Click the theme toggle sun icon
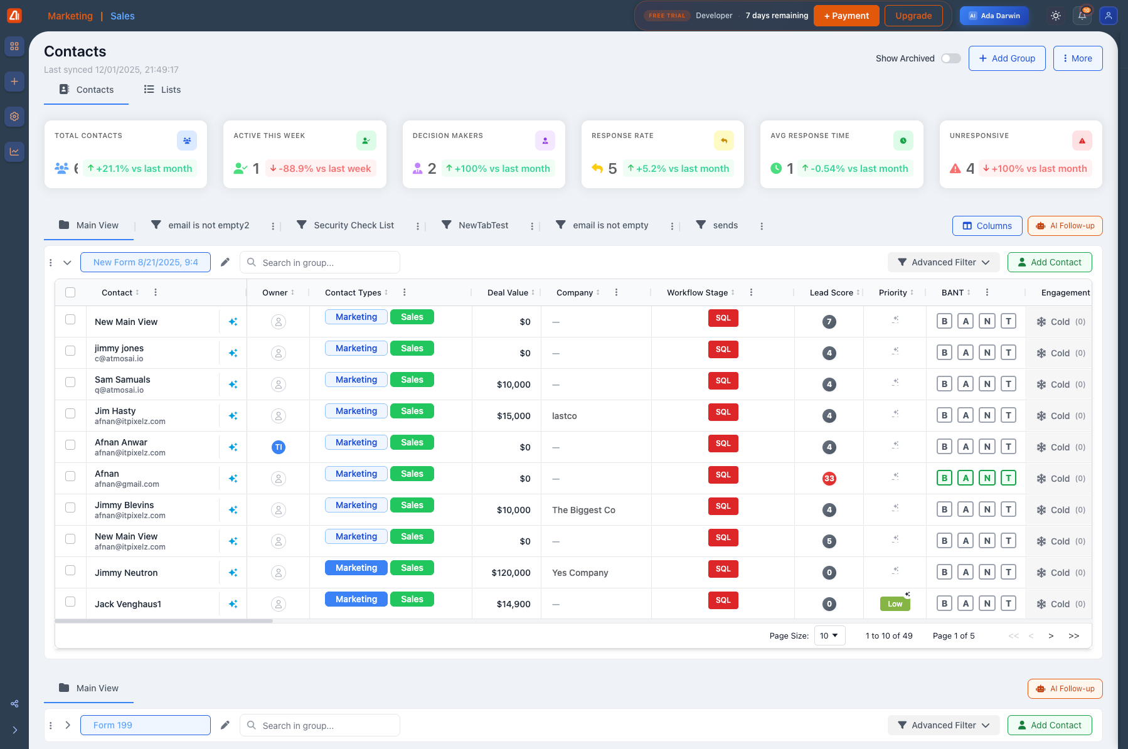Screen dimensions: 1128x749 click(x=1056, y=16)
